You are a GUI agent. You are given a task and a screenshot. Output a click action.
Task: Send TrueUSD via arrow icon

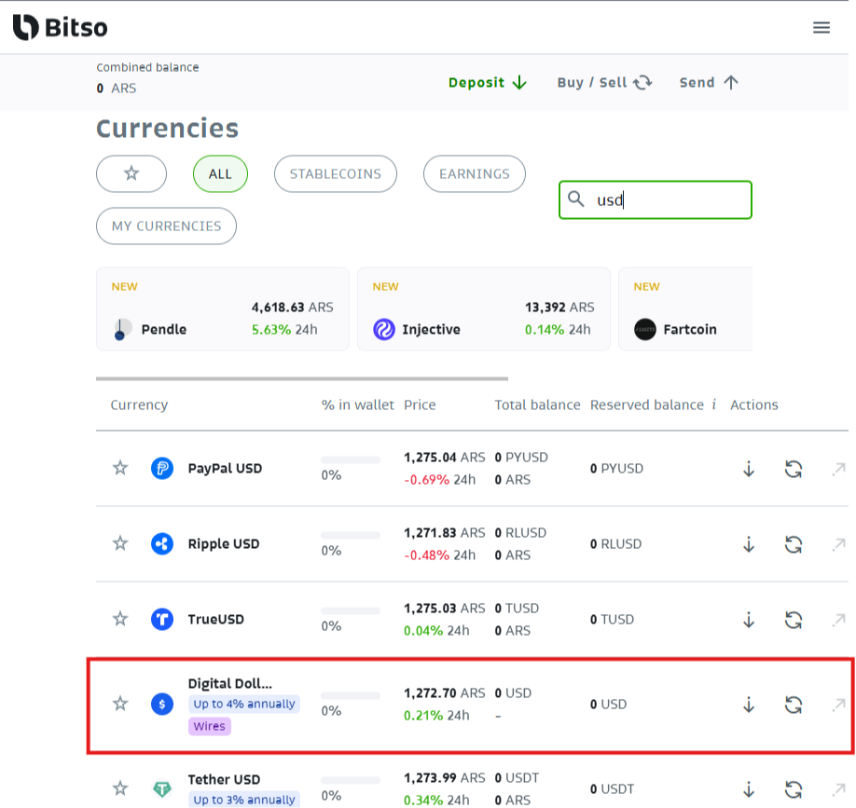(x=838, y=619)
